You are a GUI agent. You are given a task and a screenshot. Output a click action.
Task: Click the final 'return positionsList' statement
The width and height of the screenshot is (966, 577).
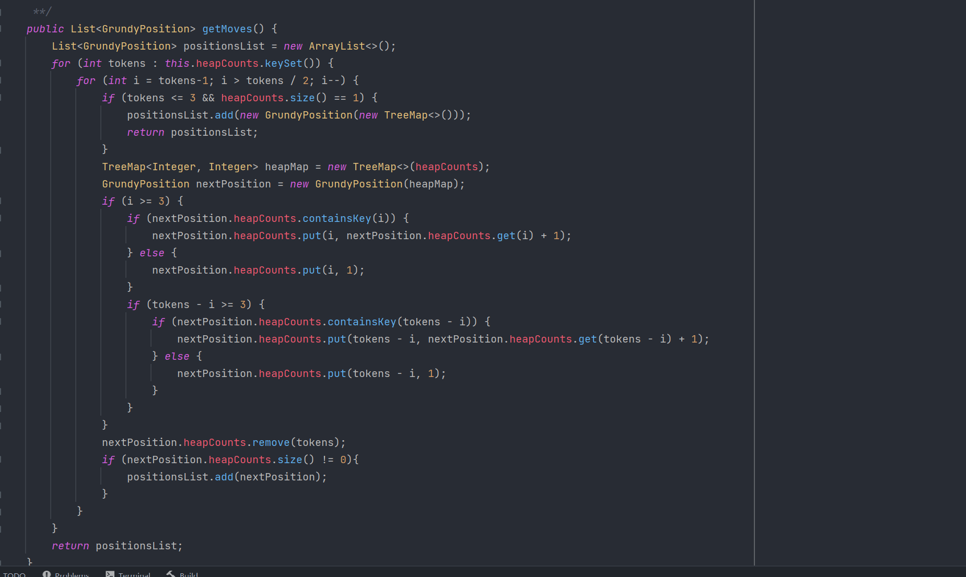(117, 546)
